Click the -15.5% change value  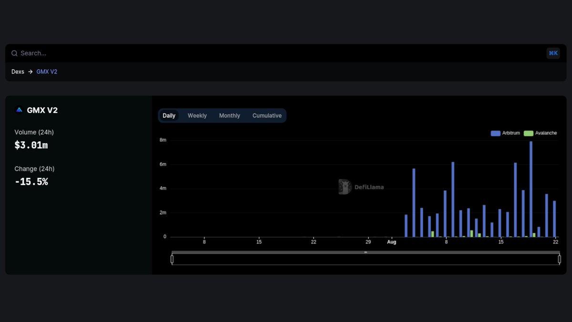point(31,182)
